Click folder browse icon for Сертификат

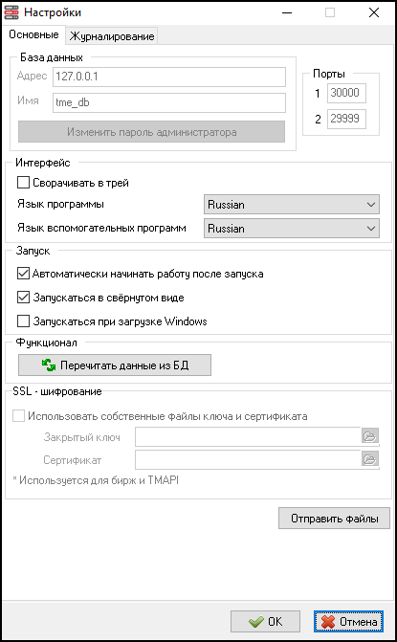click(x=370, y=459)
